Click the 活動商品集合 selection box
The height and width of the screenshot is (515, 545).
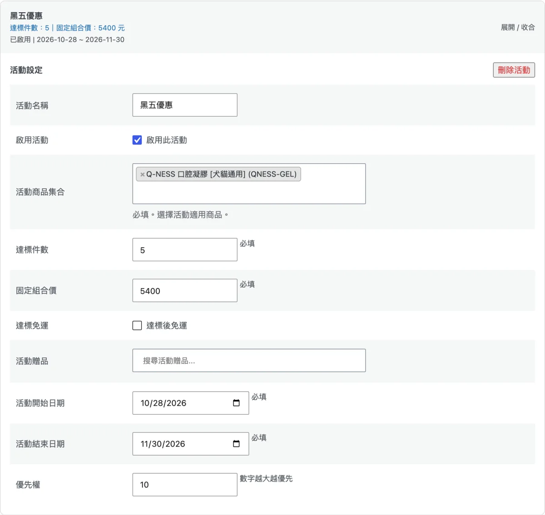coord(249,184)
